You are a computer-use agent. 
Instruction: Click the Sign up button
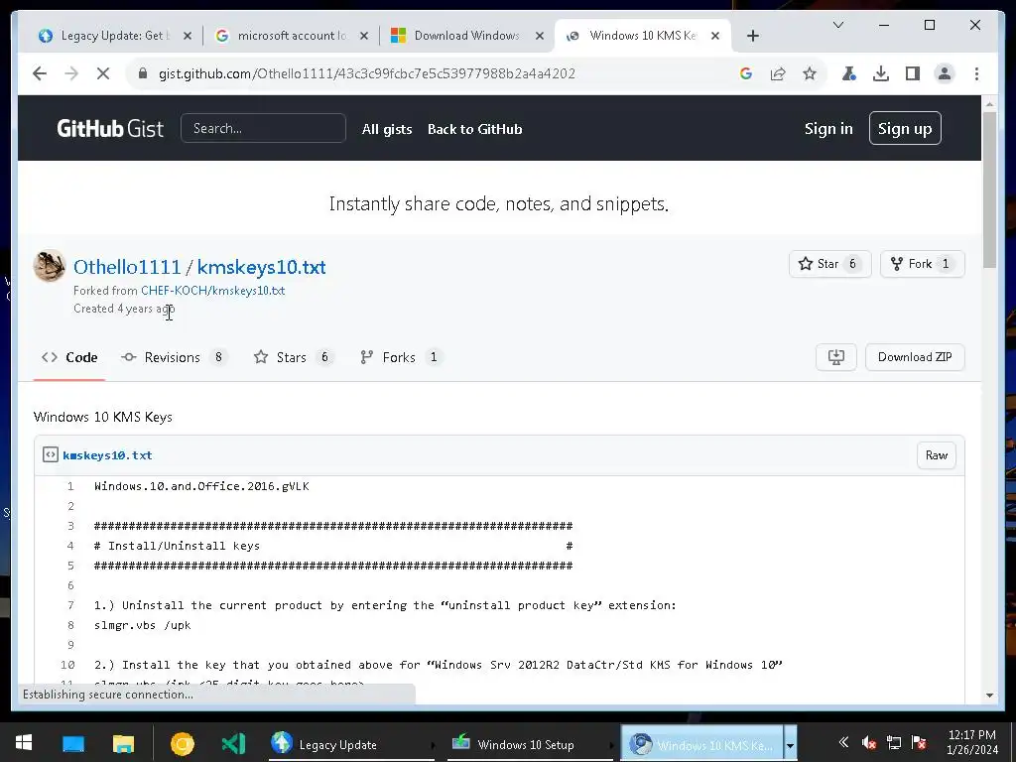(x=905, y=128)
